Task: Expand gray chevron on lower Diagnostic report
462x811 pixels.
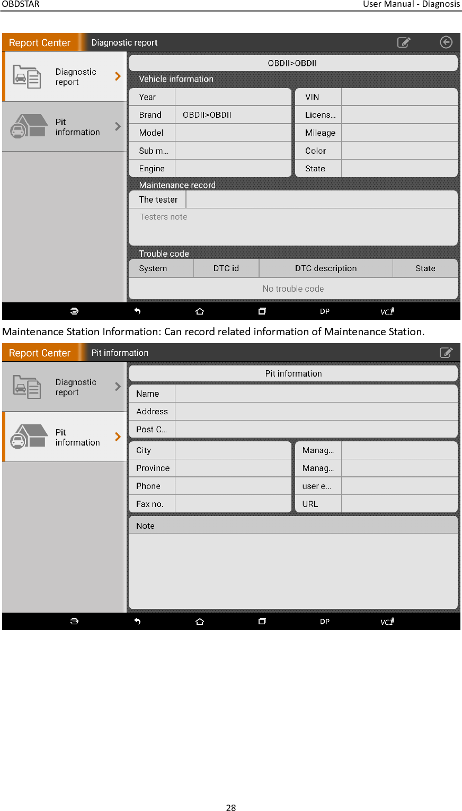Action: pos(118,387)
